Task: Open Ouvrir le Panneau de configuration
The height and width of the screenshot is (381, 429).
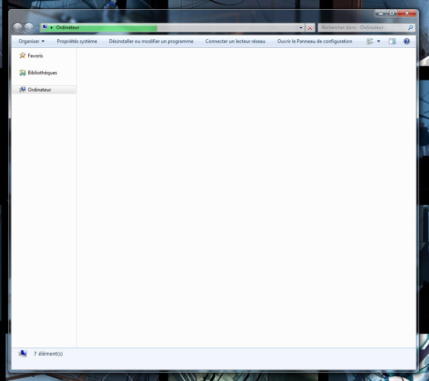Action: coord(315,41)
